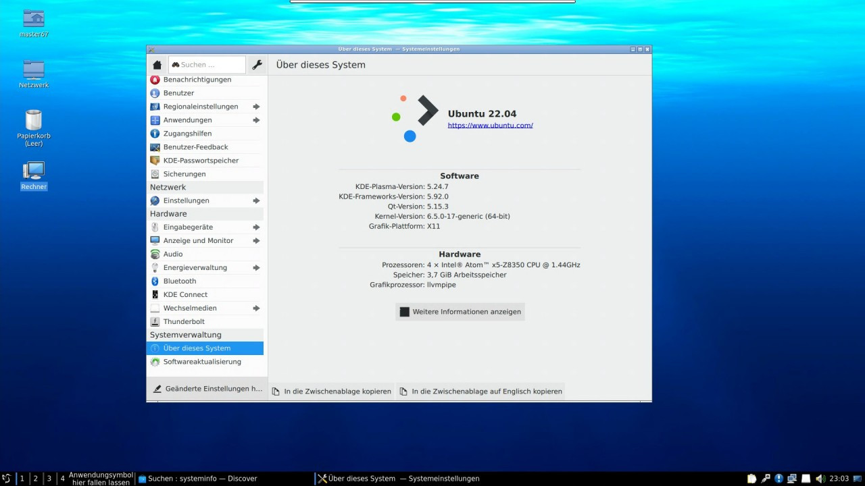Click the Kernel-Version value 6.5.0-17-generic
Screen dimensions: 865x486
(468, 217)
